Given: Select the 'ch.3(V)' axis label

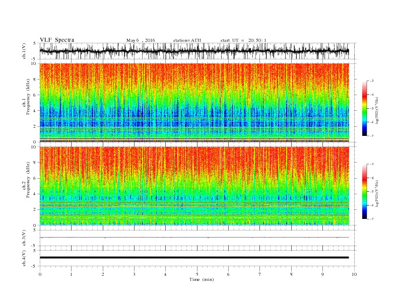Looking at the screenshot, I should coord(24,238).
